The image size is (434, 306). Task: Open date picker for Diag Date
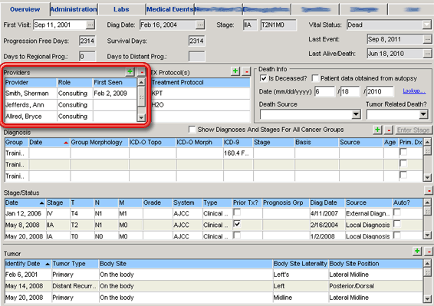(x=200, y=25)
